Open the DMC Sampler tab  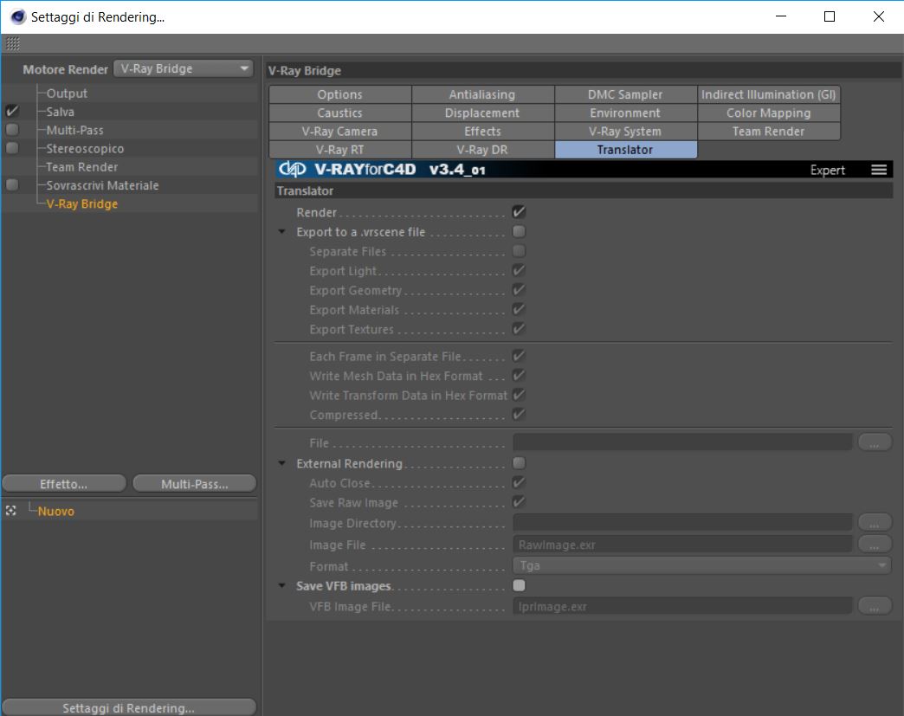(625, 94)
